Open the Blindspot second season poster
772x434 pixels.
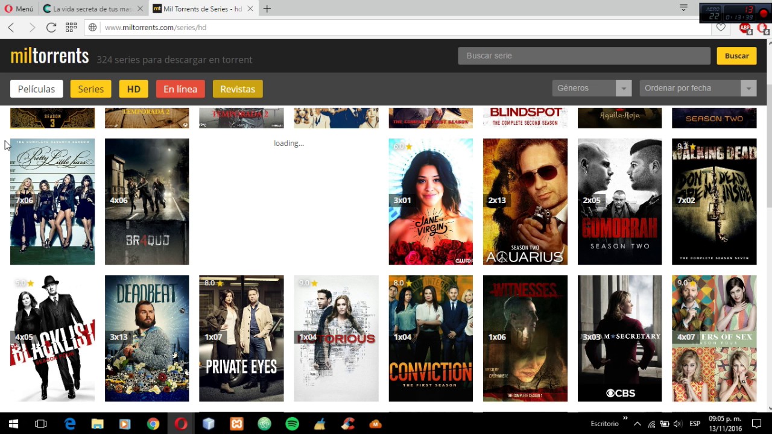pos(525,118)
